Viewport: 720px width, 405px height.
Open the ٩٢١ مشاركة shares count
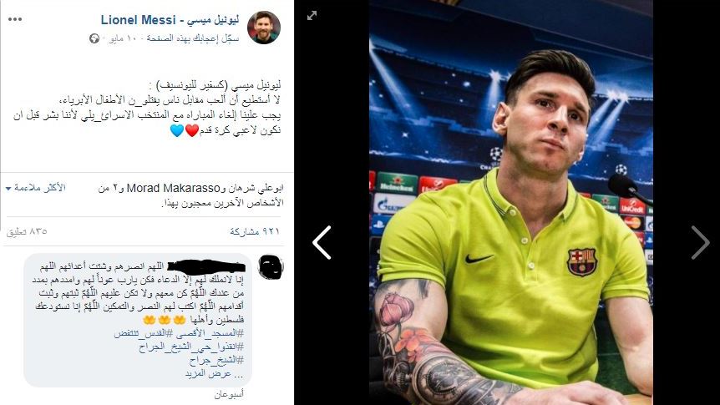pos(255,231)
